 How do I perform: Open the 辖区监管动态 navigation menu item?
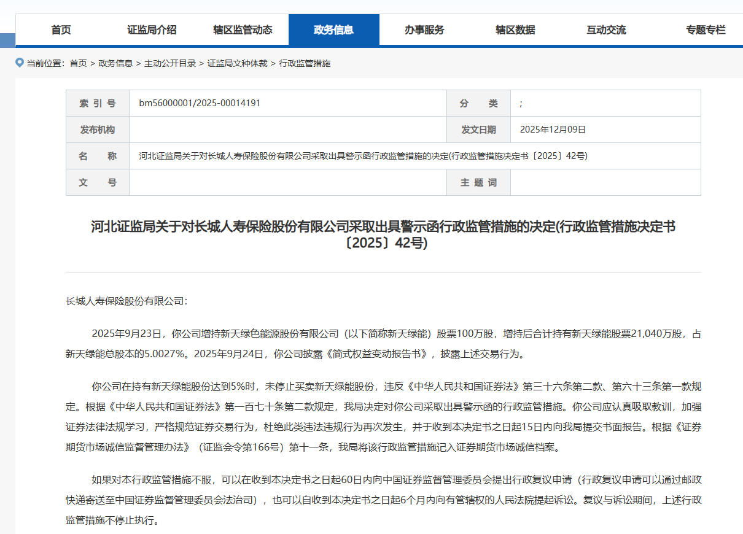pyautogui.click(x=243, y=29)
